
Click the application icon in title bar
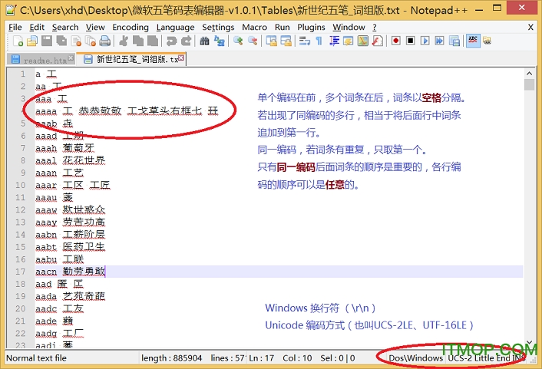click(11, 10)
